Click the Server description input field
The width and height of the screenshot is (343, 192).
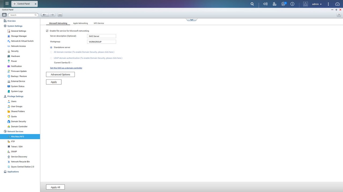102,36
